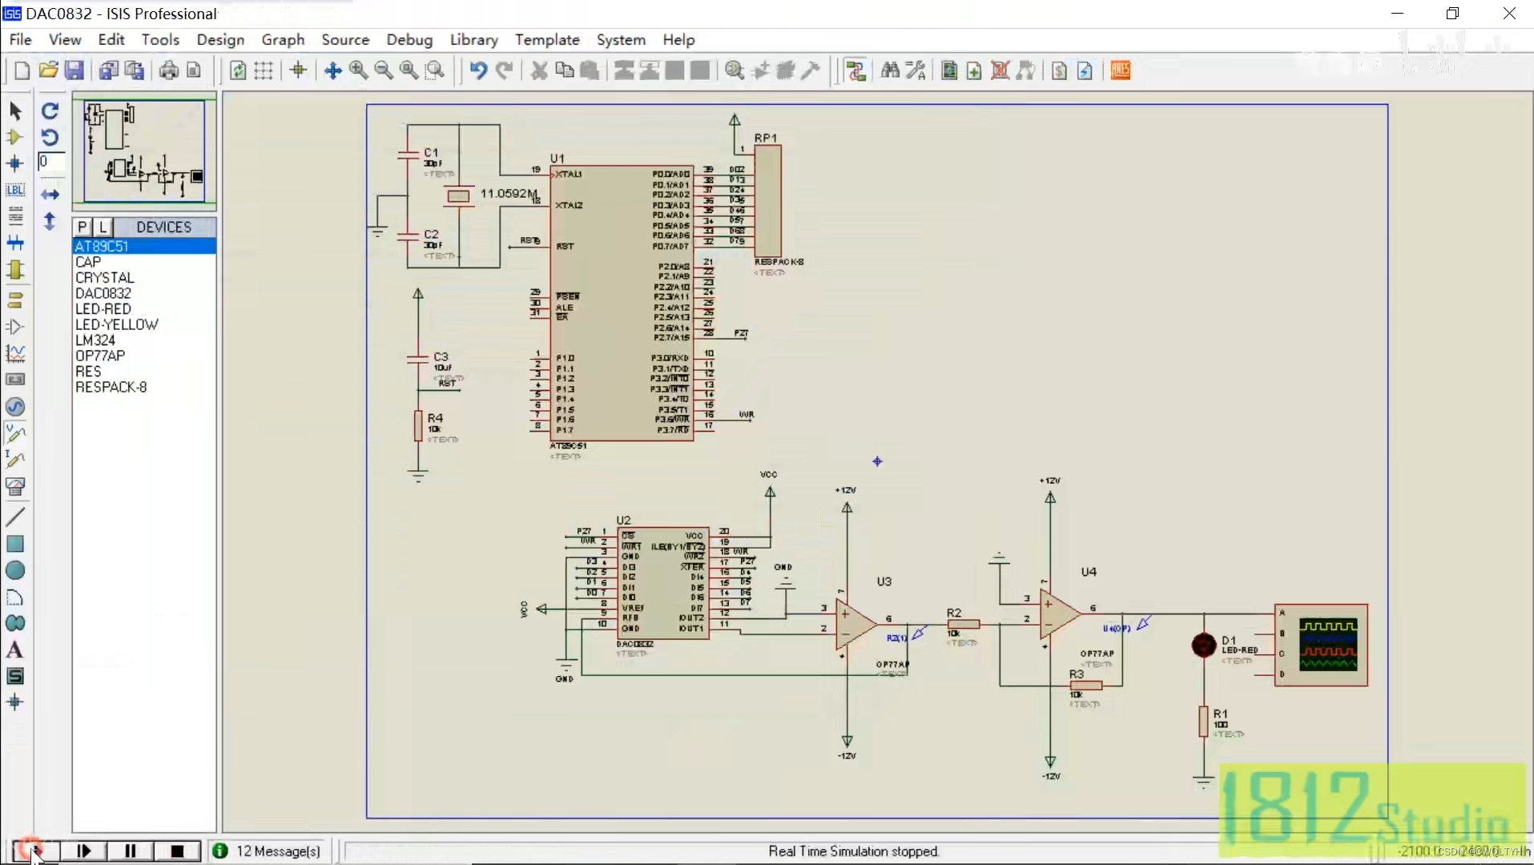The image size is (1534, 865).
Task: Flip the part vertically with Y-mirror icon
Action: 50,221
